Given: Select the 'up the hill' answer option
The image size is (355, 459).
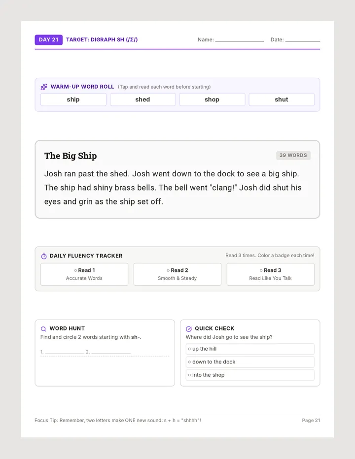Looking at the screenshot, I should 250,349.
